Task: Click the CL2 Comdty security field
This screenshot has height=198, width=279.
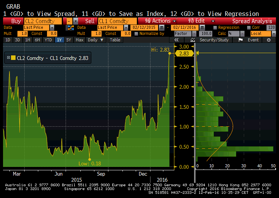Action: pyautogui.click(x=43, y=21)
